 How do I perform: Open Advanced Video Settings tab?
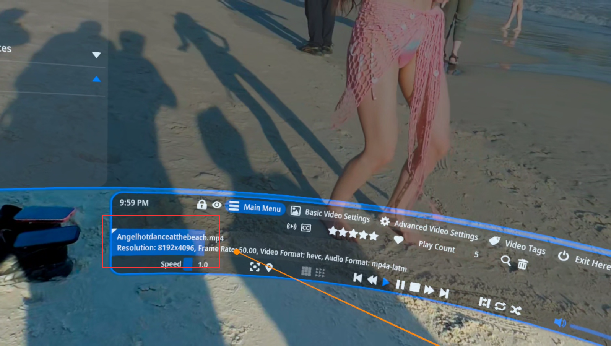429,229
